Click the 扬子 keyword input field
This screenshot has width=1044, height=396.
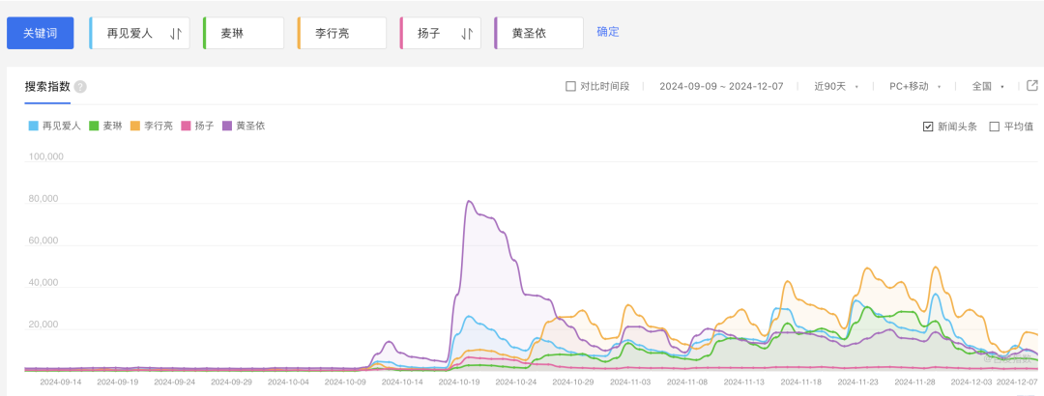(x=440, y=33)
